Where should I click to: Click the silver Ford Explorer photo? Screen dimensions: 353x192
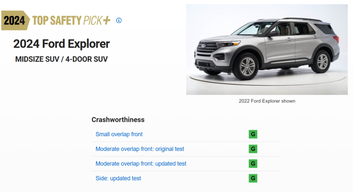(x=267, y=49)
